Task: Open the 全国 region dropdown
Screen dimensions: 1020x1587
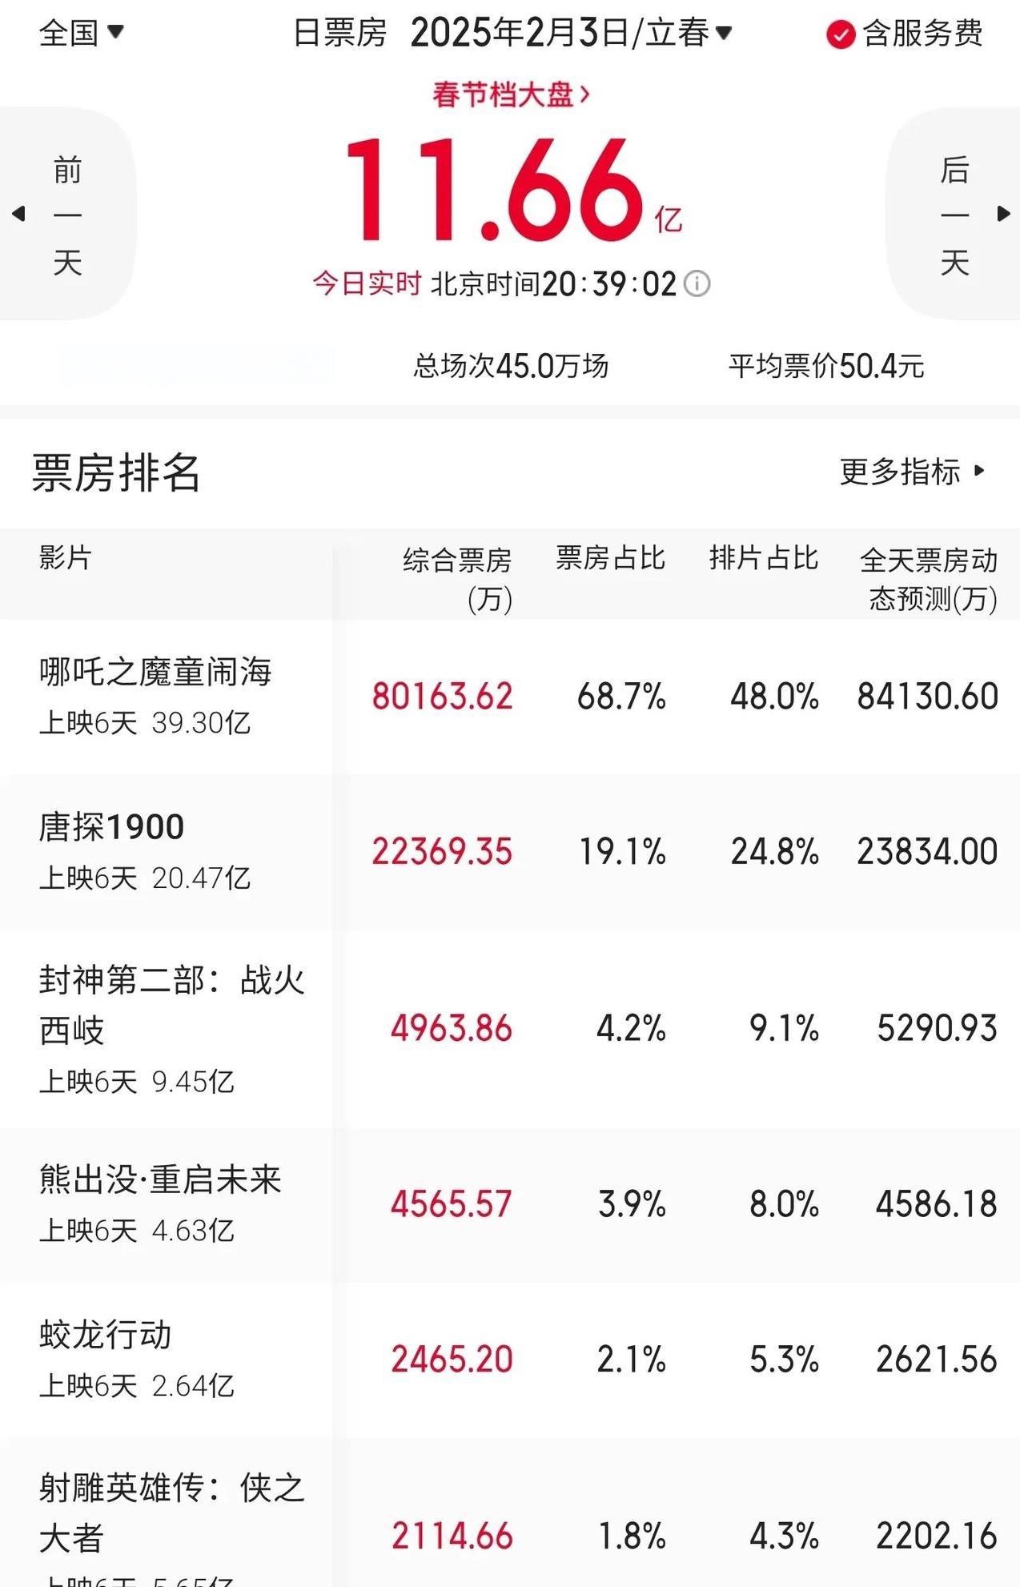Action: coord(81,33)
